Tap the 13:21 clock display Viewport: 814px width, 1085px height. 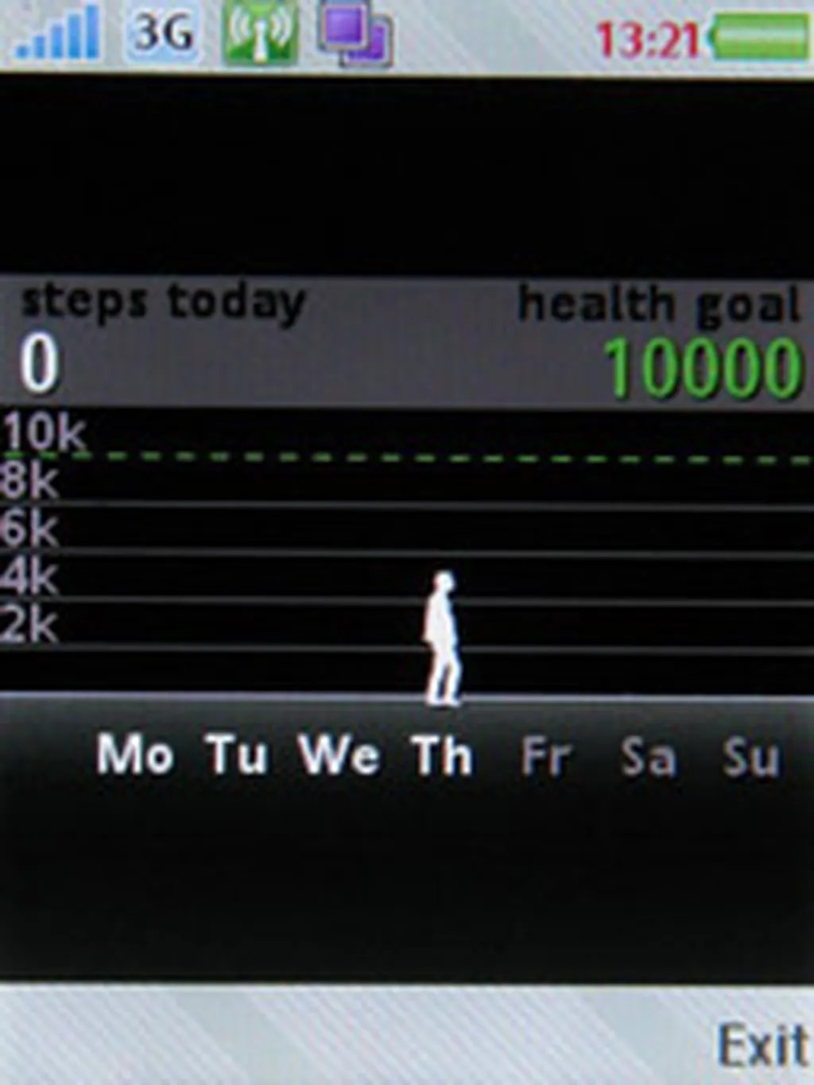(x=648, y=38)
